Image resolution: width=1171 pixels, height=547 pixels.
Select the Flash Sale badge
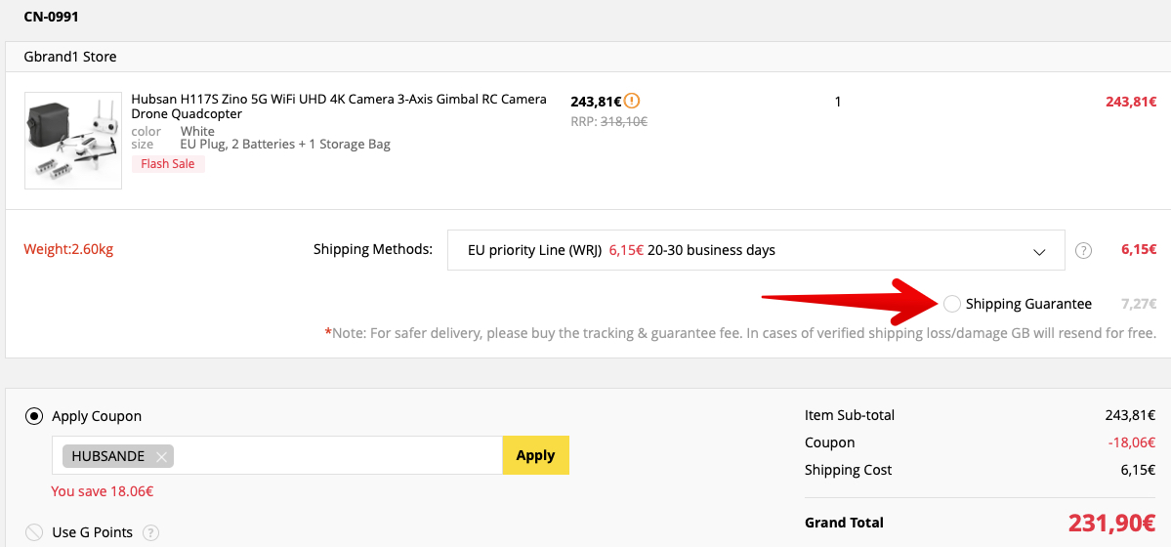[x=168, y=164]
